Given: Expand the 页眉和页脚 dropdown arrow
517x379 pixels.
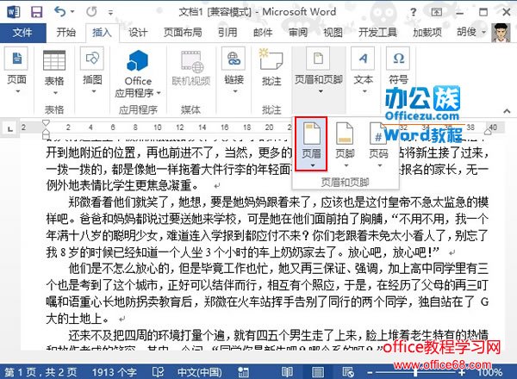Looking at the screenshot, I should 321,91.
